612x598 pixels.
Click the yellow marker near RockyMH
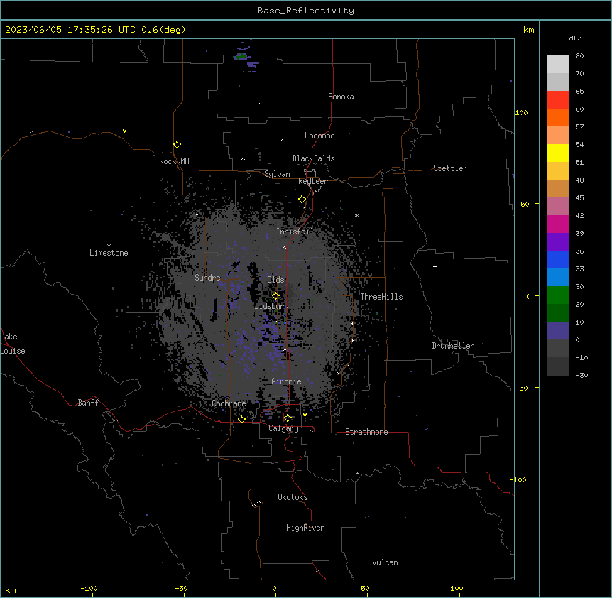[x=177, y=145]
